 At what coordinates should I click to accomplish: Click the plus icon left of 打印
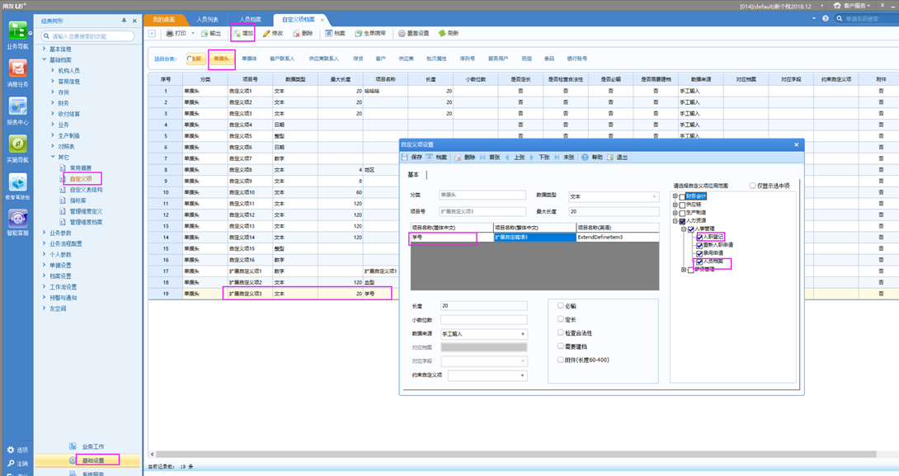point(152,33)
